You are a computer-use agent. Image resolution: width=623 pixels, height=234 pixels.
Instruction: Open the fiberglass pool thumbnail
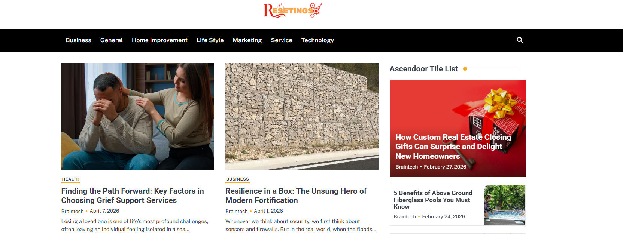pos(505,205)
